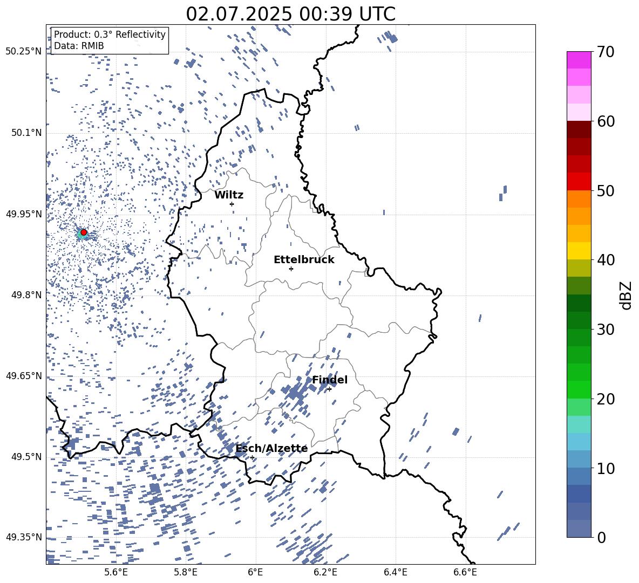The image size is (639, 583).
Task: Click the 49.65°N latitude label
Action: [x=23, y=376]
